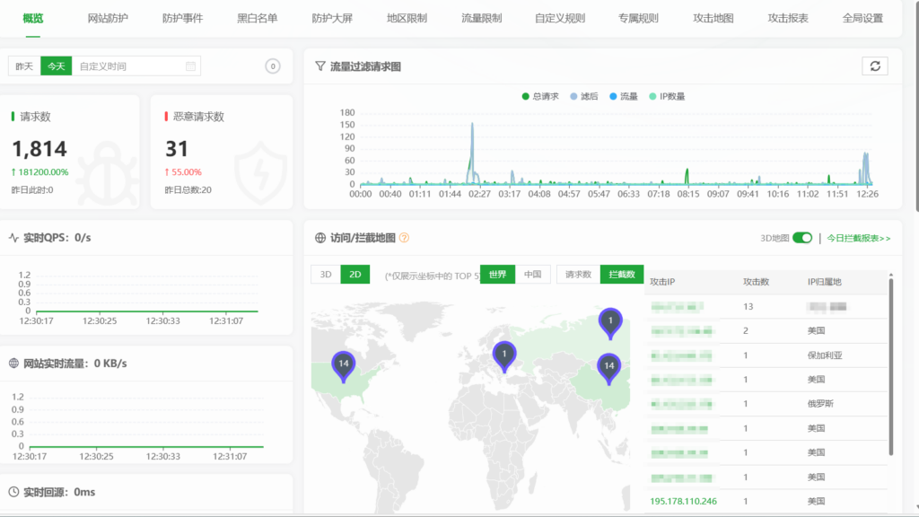Go to the 全局设置 tab
Image resolution: width=919 pixels, height=517 pixels.
pyautogui.click(x=862, y=18)
